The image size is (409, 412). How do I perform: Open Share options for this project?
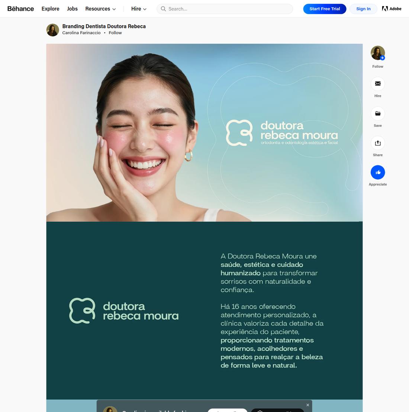click(378, 143)
